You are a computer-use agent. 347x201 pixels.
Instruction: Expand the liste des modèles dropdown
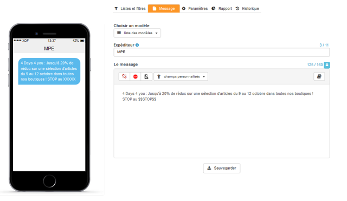[x=137, y=33]
